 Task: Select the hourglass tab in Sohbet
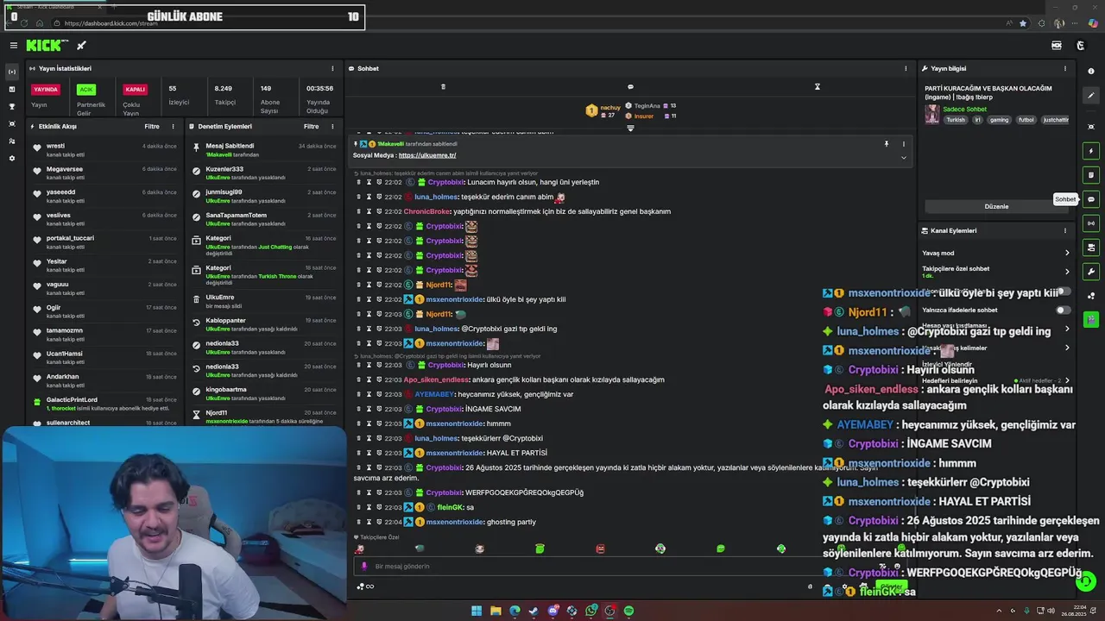tap(817, 86)
